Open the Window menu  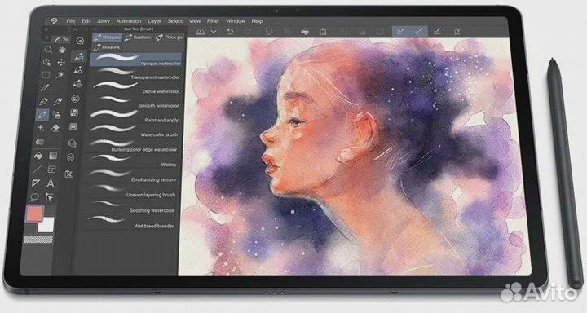point(236,21)
